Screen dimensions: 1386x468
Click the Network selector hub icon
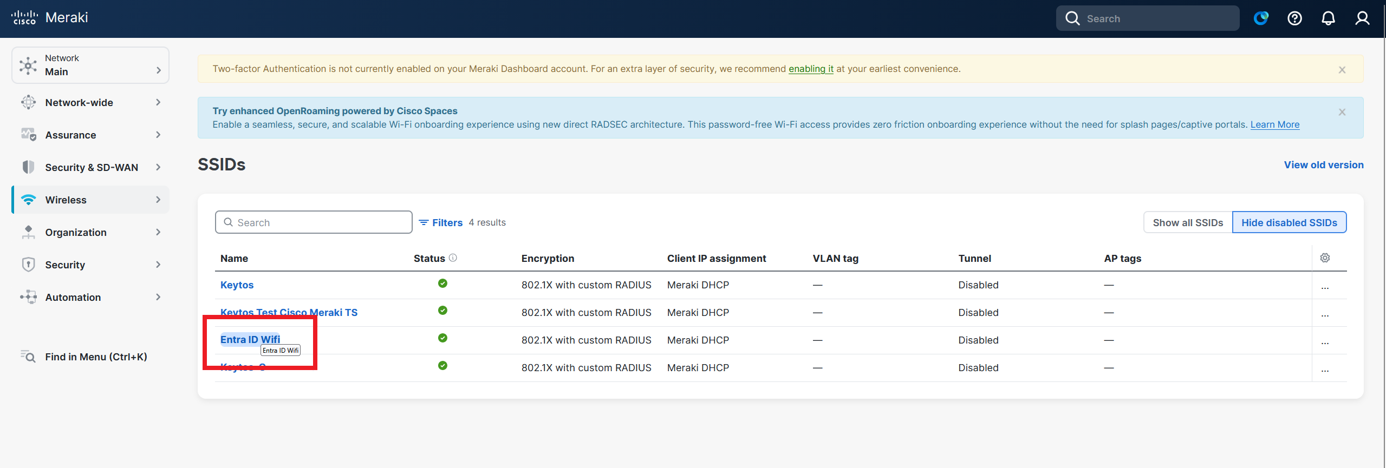pos(28,65)
